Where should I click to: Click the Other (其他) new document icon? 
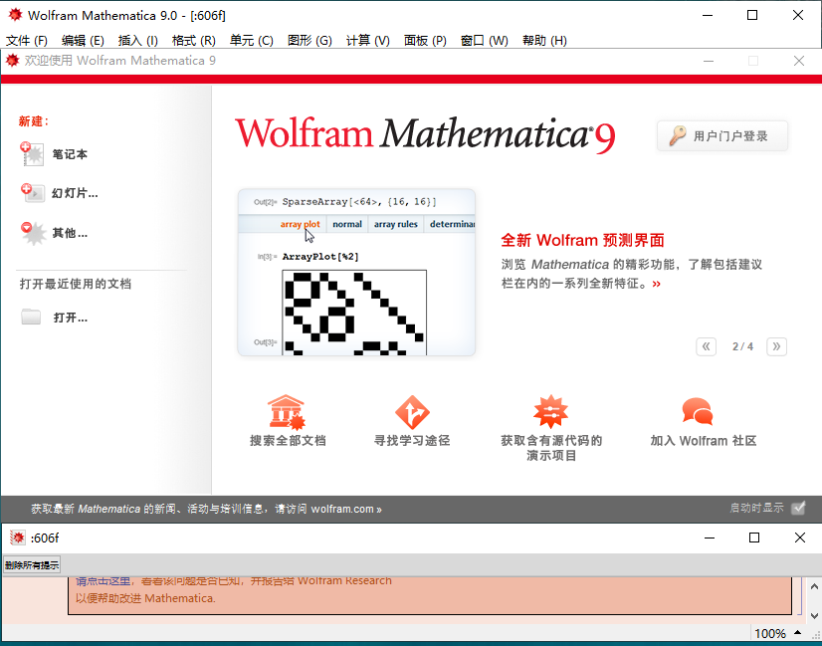(33, 233)
